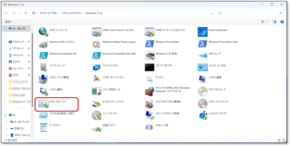
Task: Expand the 個人用 OneDrive node
Action: 5,29
